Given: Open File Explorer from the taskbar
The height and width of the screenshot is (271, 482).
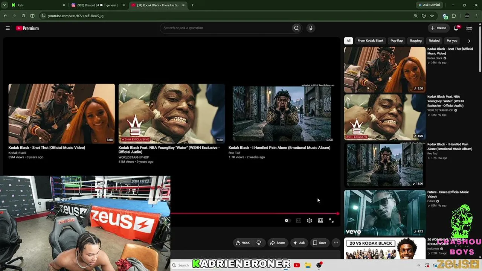Looking at the screenshot, I should click(x=308, y=265).
